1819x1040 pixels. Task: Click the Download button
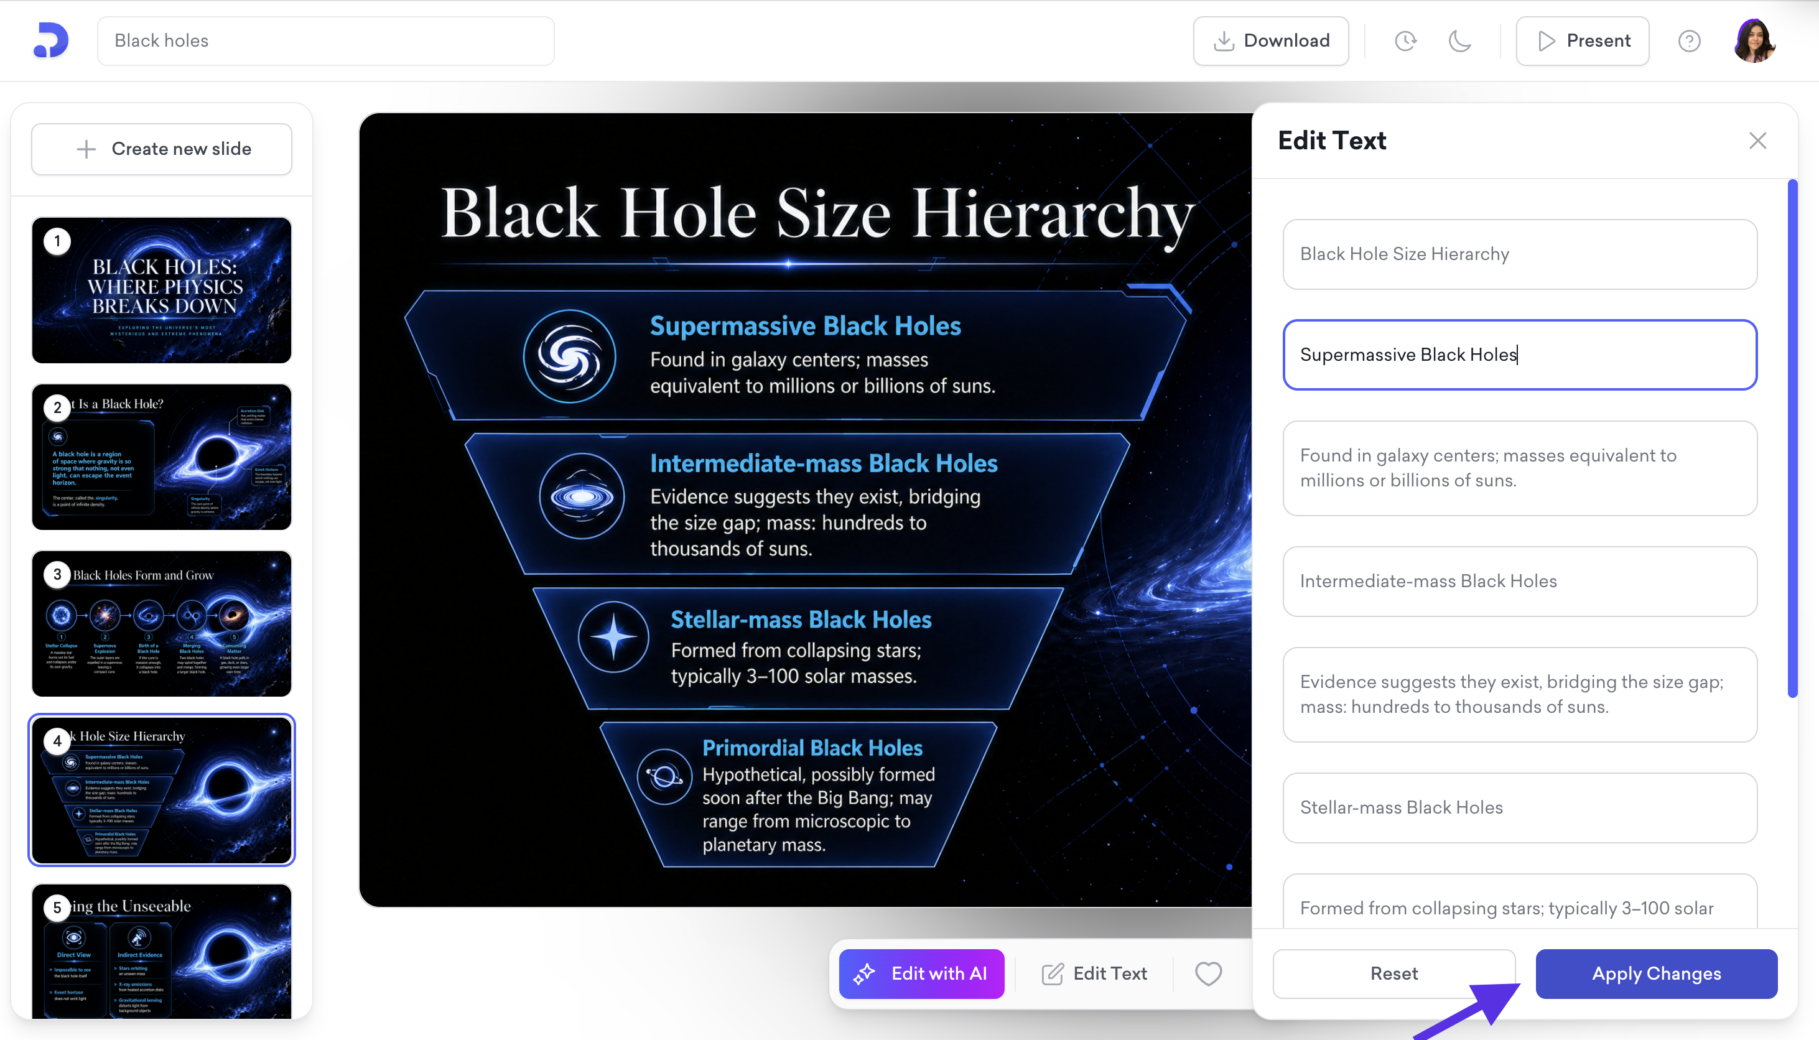coord(1270,40)
